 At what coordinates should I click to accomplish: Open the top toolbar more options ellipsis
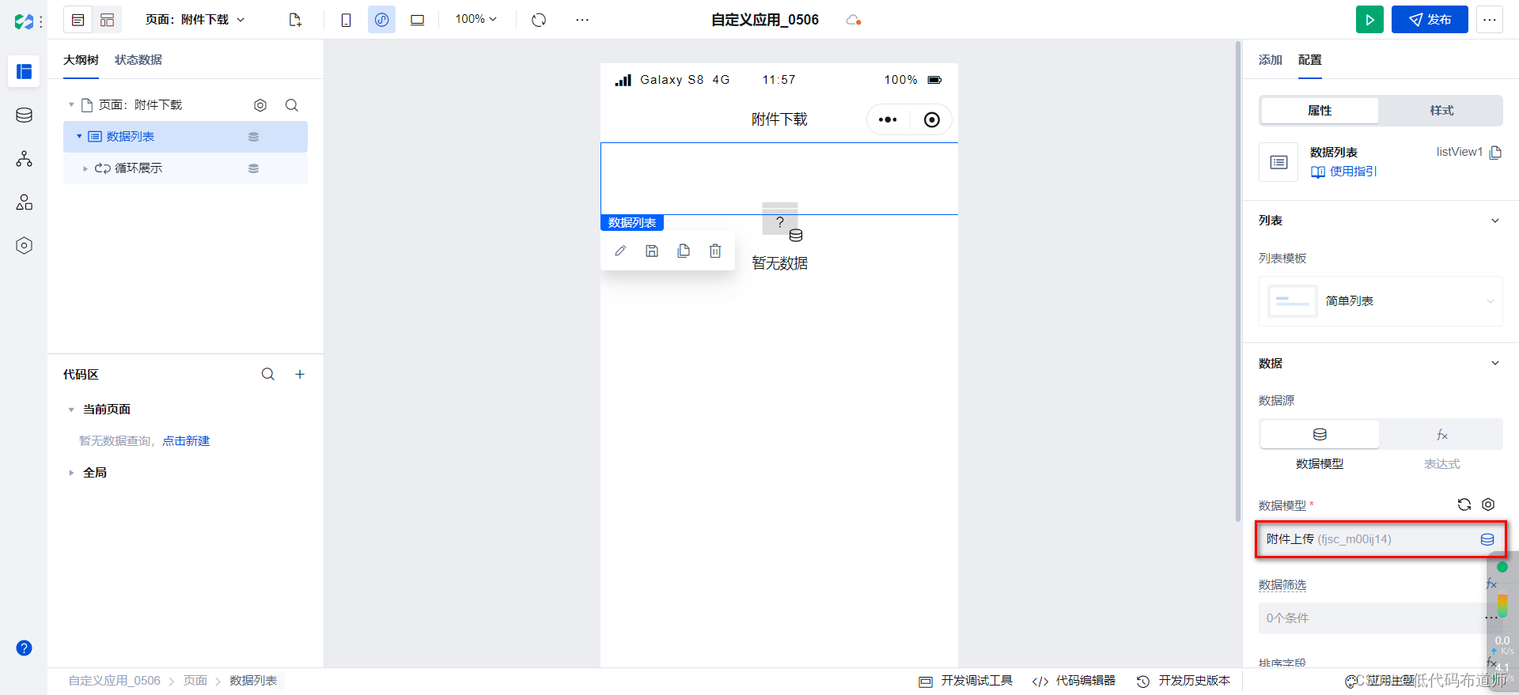(582, 20)
